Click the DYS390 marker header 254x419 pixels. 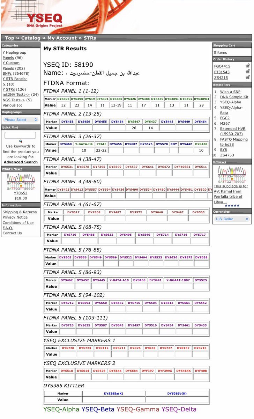pyautogui.click(x=77, y=99)
